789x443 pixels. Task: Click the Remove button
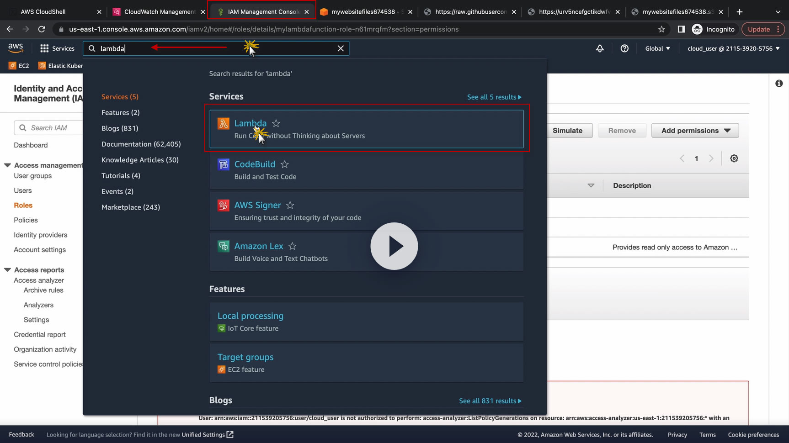[622, 131]
